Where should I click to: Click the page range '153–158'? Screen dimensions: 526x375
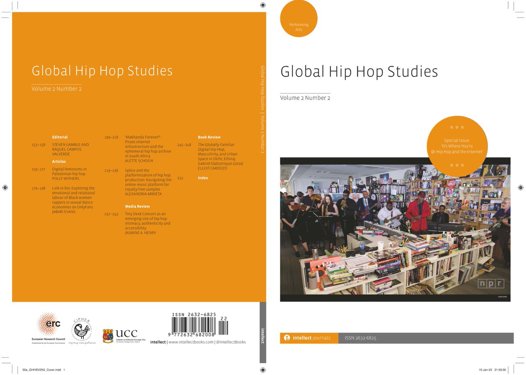39,144
